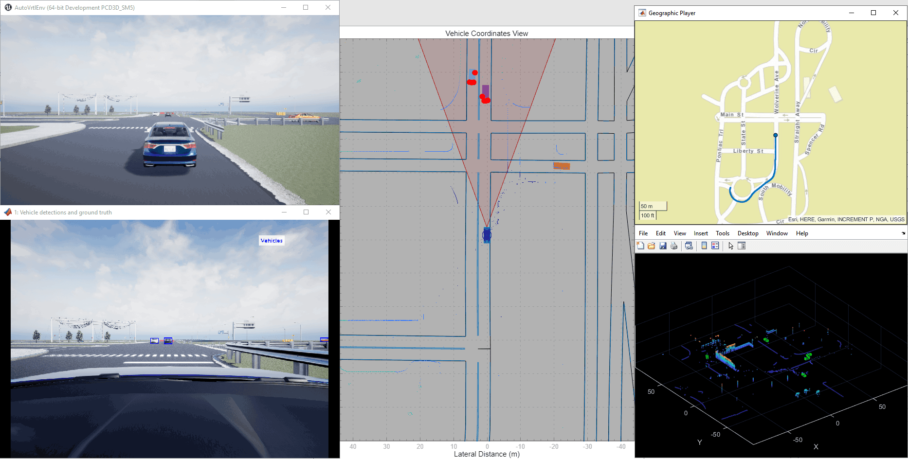The width and height of the screenshot is (908, 459).
Task: Select the blue ego vehicle in Vehicle Coordinates View
Action: [x=487, y=235]
